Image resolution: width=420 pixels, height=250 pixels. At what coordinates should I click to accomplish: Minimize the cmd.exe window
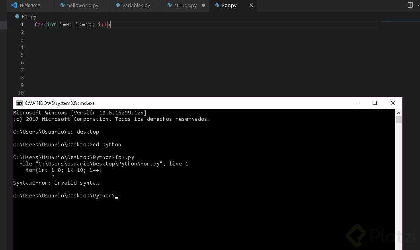click(x=357, y=103)
